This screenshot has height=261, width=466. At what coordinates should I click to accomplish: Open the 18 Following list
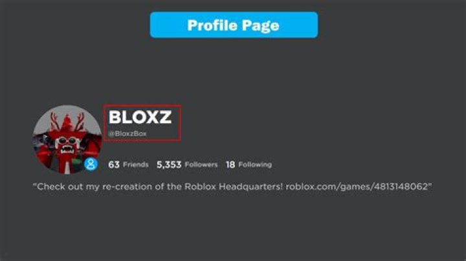point(249,165)
